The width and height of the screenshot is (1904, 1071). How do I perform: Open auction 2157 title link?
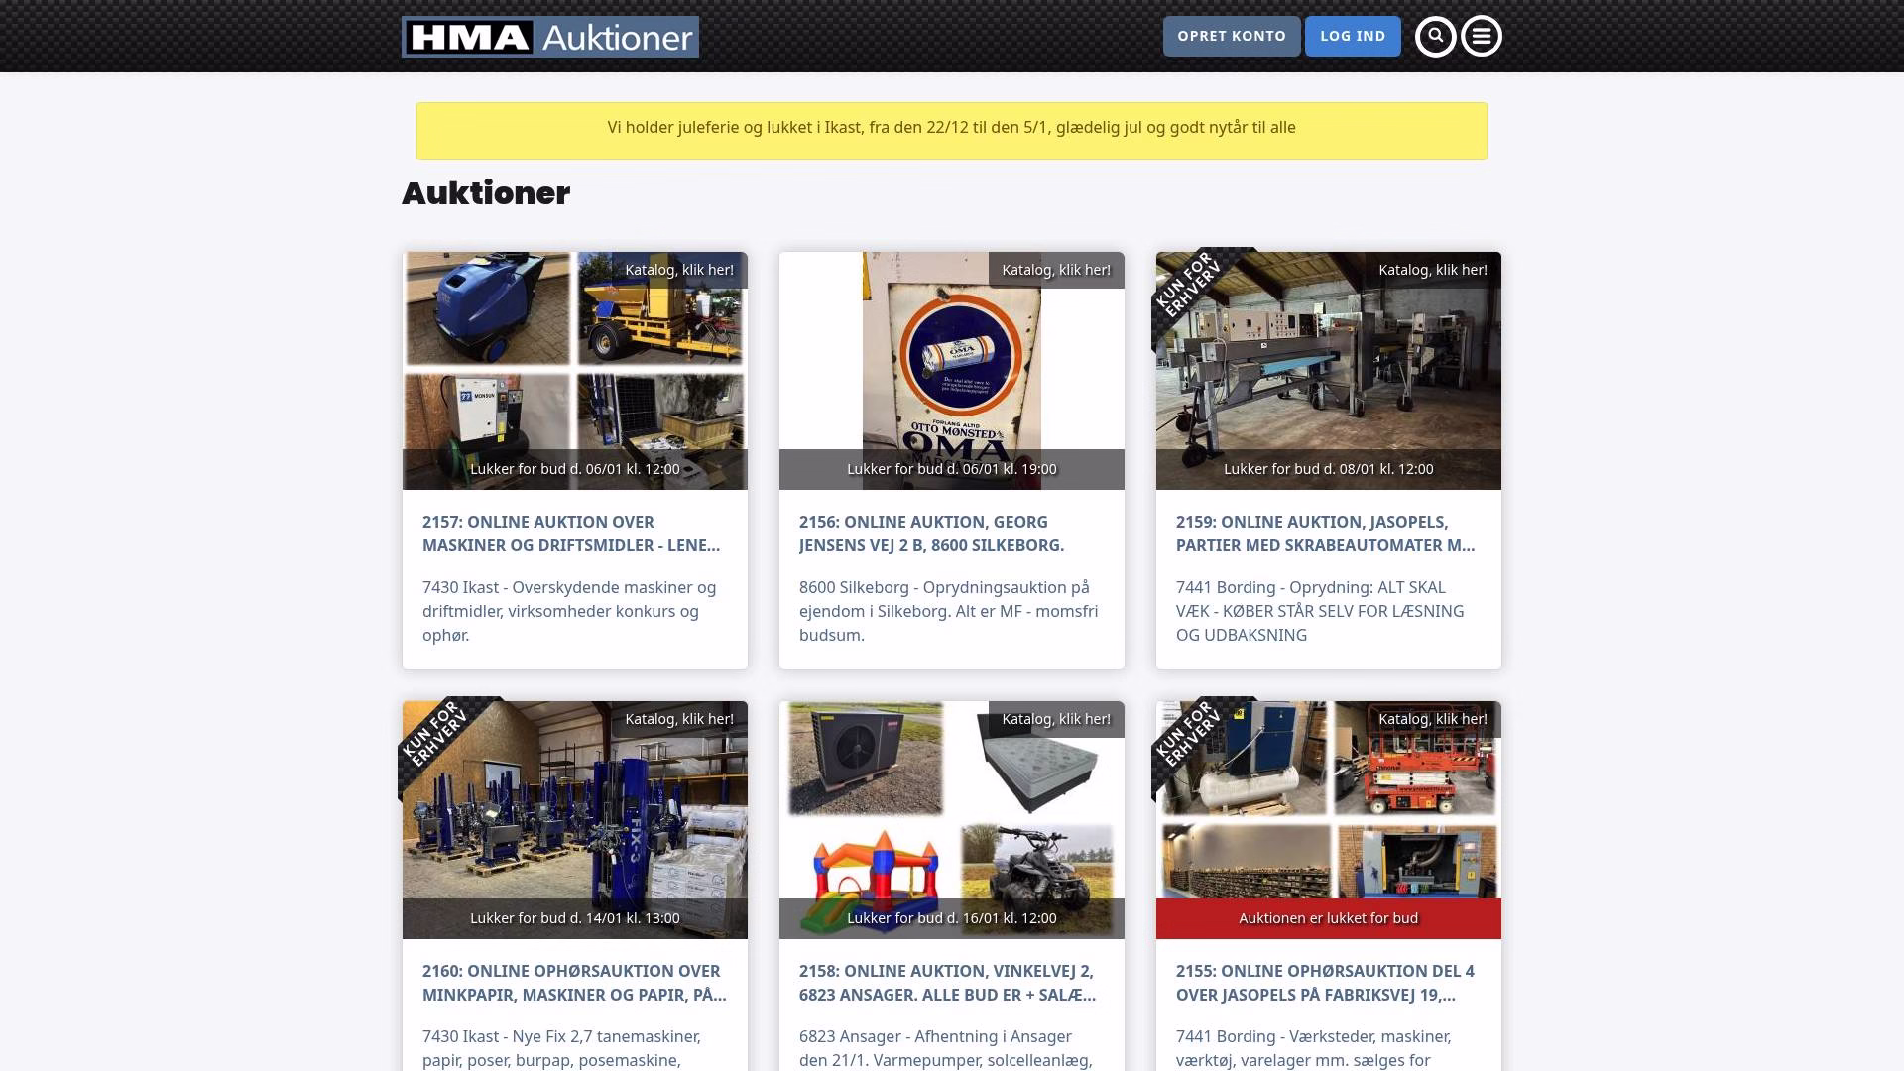(x=571, y=534)
